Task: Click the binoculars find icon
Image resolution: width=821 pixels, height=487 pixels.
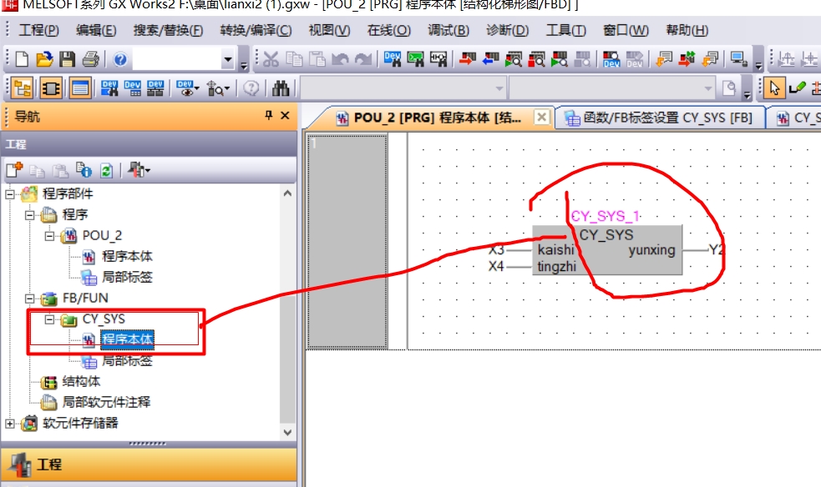Action: (x=281, y=88)
